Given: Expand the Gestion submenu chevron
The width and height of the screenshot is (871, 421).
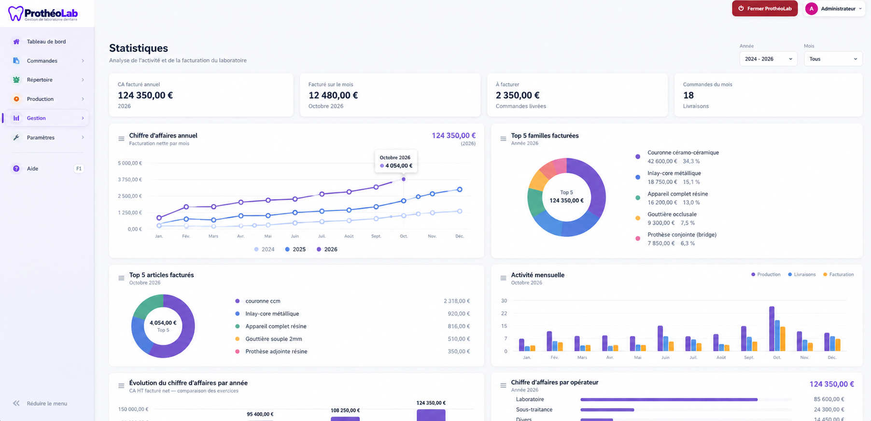Looking at the screenshot, I should (x=83, y=118).
